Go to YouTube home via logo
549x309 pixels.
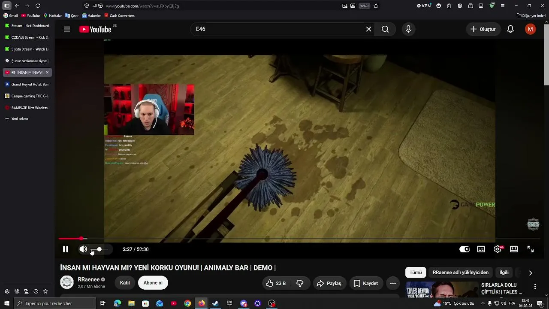coord(95,29)
